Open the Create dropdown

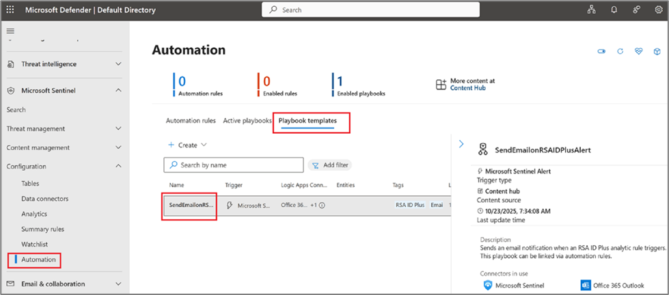click(x=188, y=145)
